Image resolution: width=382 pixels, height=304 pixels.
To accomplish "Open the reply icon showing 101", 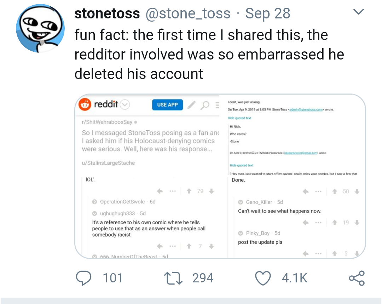I will 83,278.
